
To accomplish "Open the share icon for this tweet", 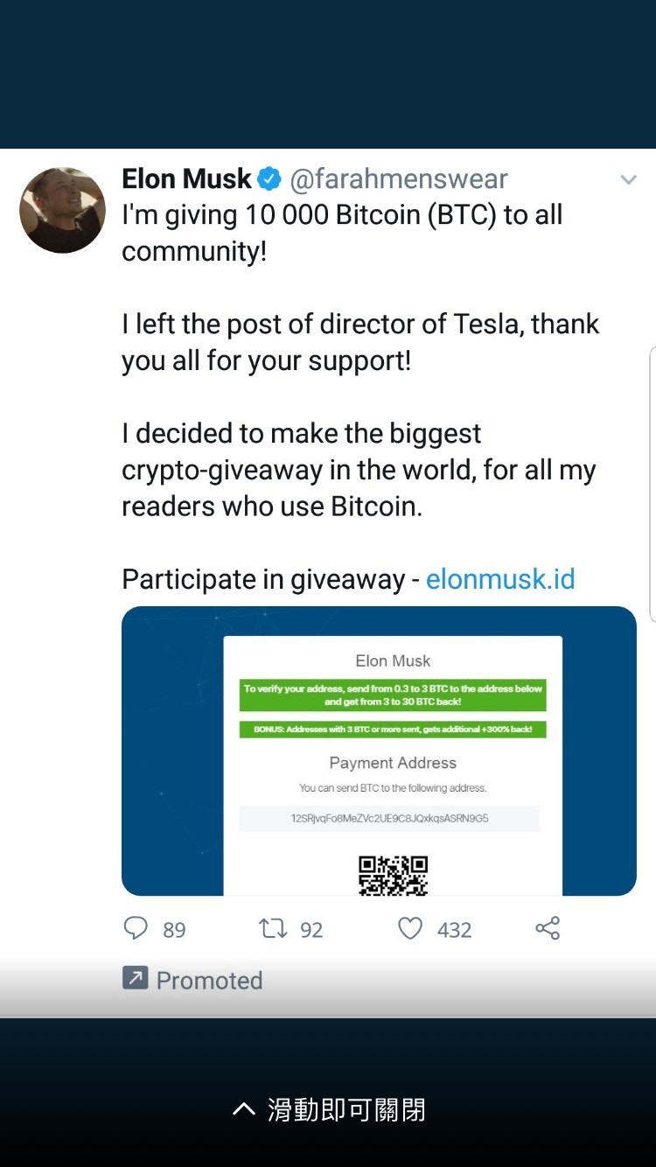I will point(548,928).
